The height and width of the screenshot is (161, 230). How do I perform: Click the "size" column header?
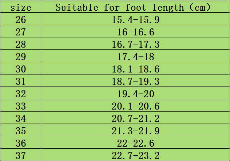pos(21,7)
